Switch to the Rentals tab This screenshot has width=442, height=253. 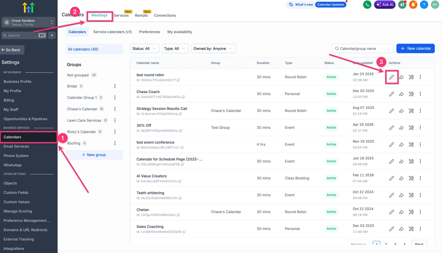point(141,15)
